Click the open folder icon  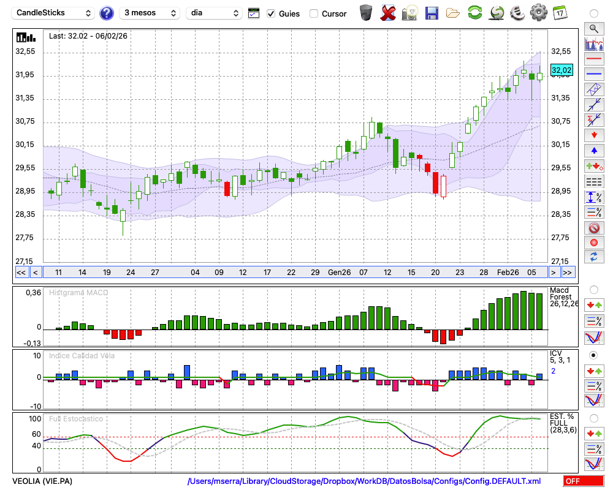pos(453,13)
